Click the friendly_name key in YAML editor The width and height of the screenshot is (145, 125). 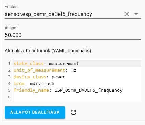31,90
